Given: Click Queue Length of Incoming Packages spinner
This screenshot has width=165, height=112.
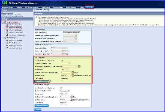Looking at the screenshot, I should [x=76, y=41].
